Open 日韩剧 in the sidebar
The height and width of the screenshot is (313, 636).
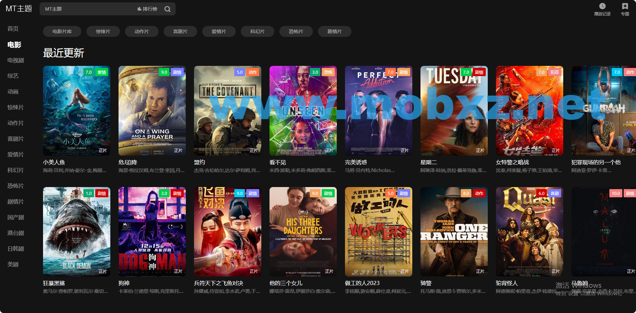(16, 248)
